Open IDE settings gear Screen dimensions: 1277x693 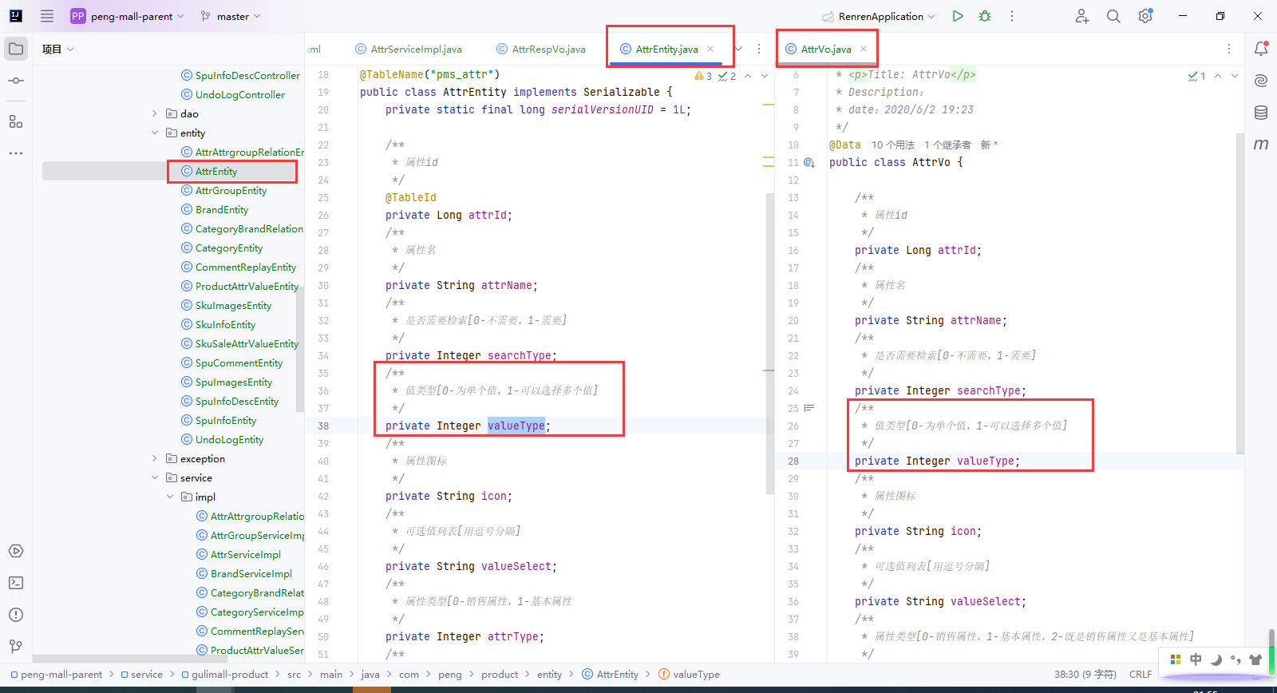click(1145, 16)
